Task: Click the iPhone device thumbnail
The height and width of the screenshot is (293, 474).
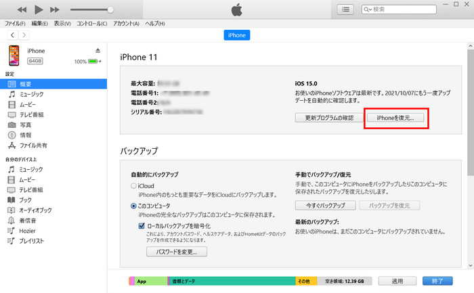Action: pos(14,55)
